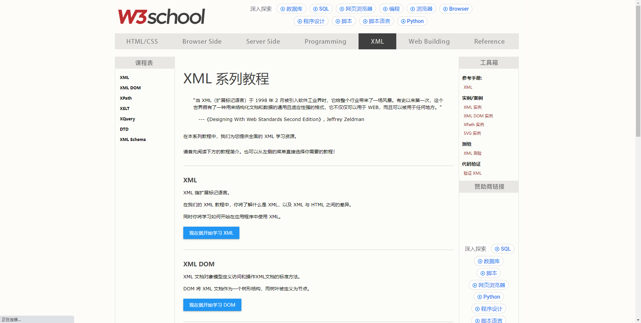Image resolution: width=641 pixels, height=323 pixels.
Task: Open the XML reference manual link in 工具箱
Action: pos(468,87)
